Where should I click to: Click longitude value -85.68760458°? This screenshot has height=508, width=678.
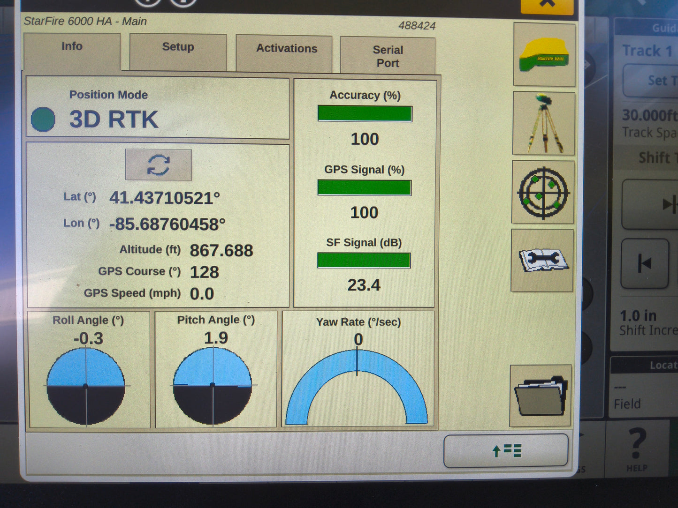coord(167,224)
